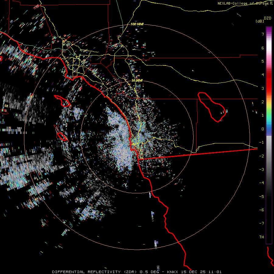Click the TH threshold label on the scale
The height and width of the screenshot is (274, 274).
[x=262, y=237]
